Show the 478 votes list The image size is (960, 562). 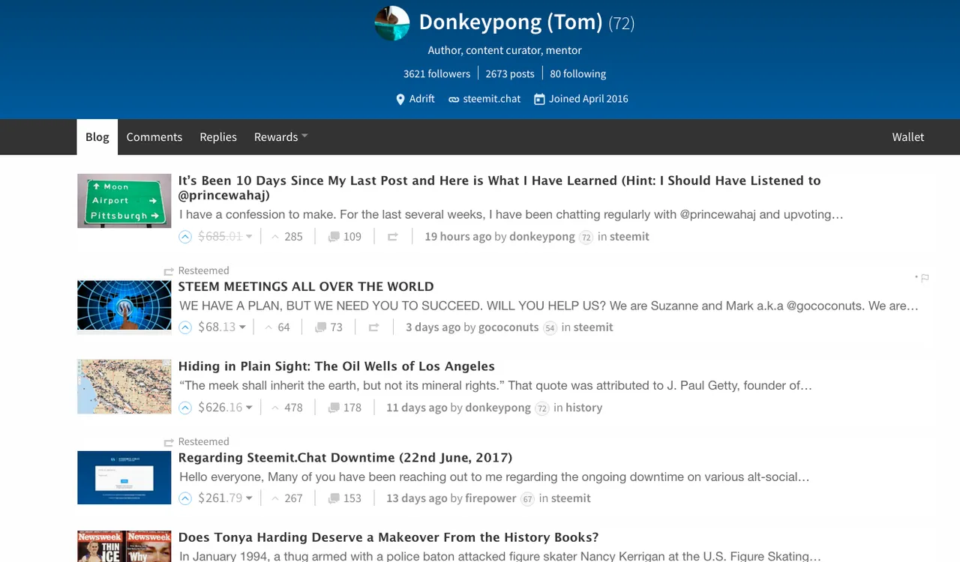point(286,408)
